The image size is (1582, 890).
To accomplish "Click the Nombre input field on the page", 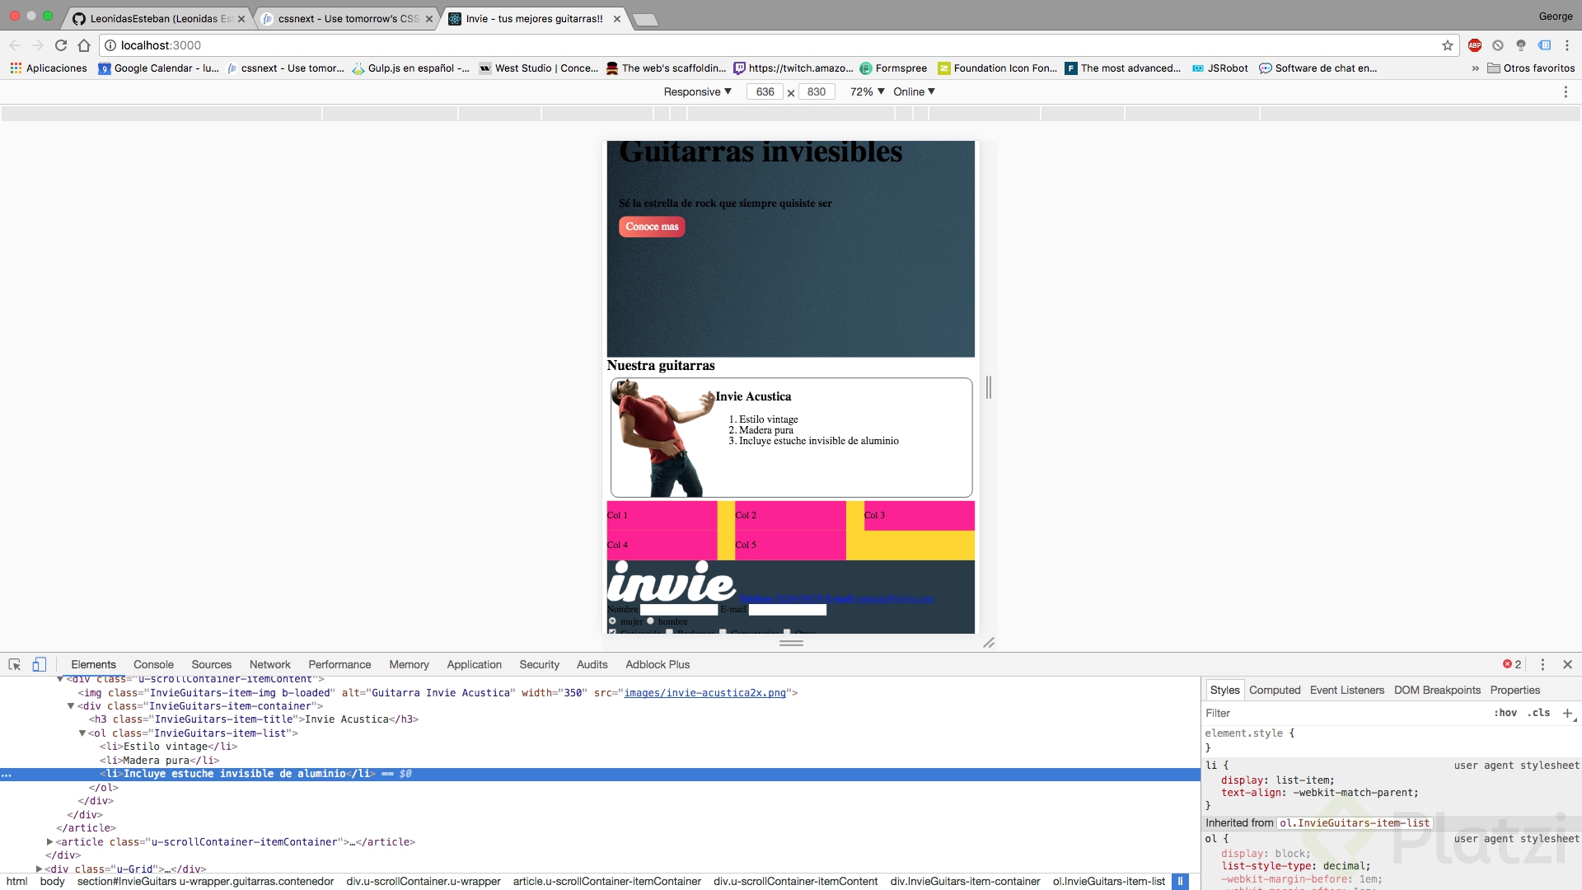I will point(677,610).
